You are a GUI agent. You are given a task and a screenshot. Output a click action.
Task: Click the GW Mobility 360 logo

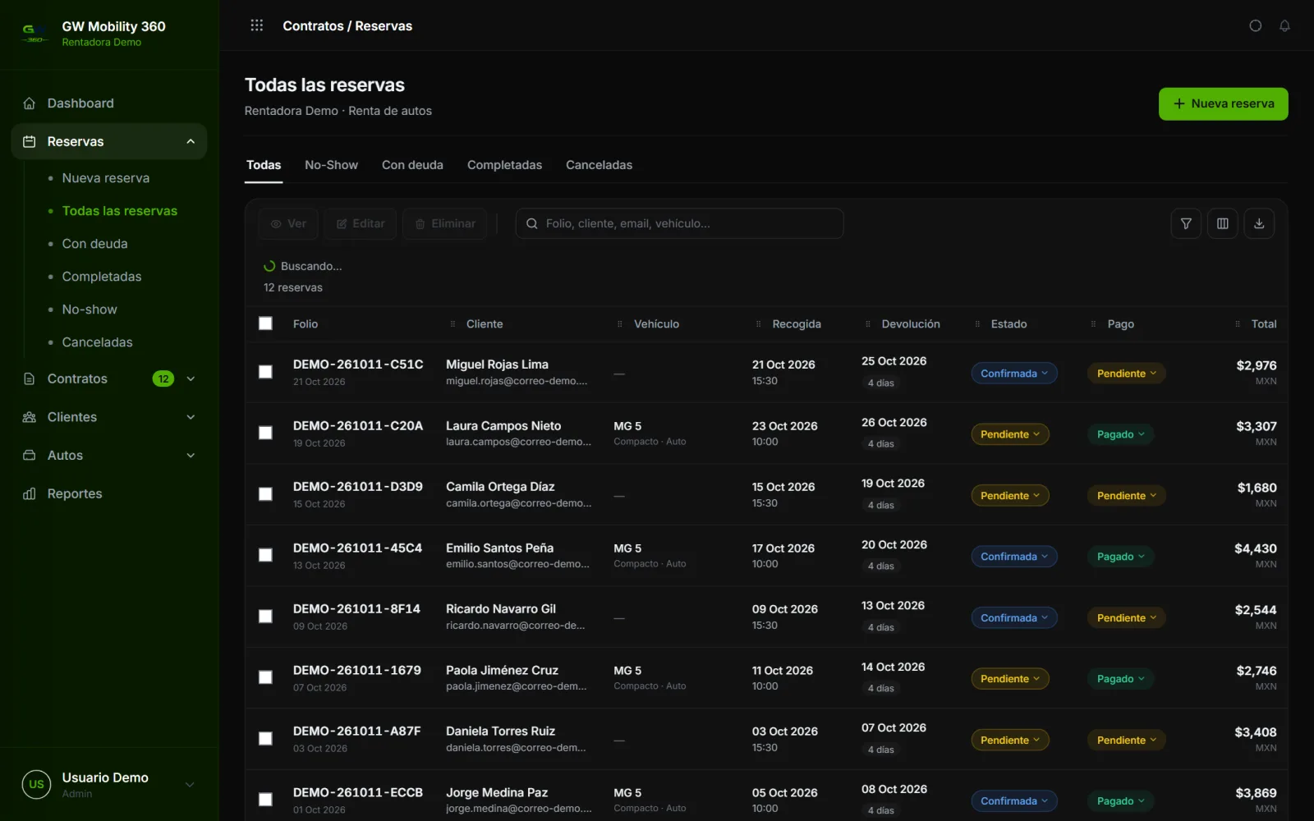(34, 33)
